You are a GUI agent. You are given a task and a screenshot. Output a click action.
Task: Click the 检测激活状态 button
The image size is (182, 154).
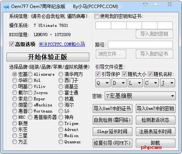155,120
